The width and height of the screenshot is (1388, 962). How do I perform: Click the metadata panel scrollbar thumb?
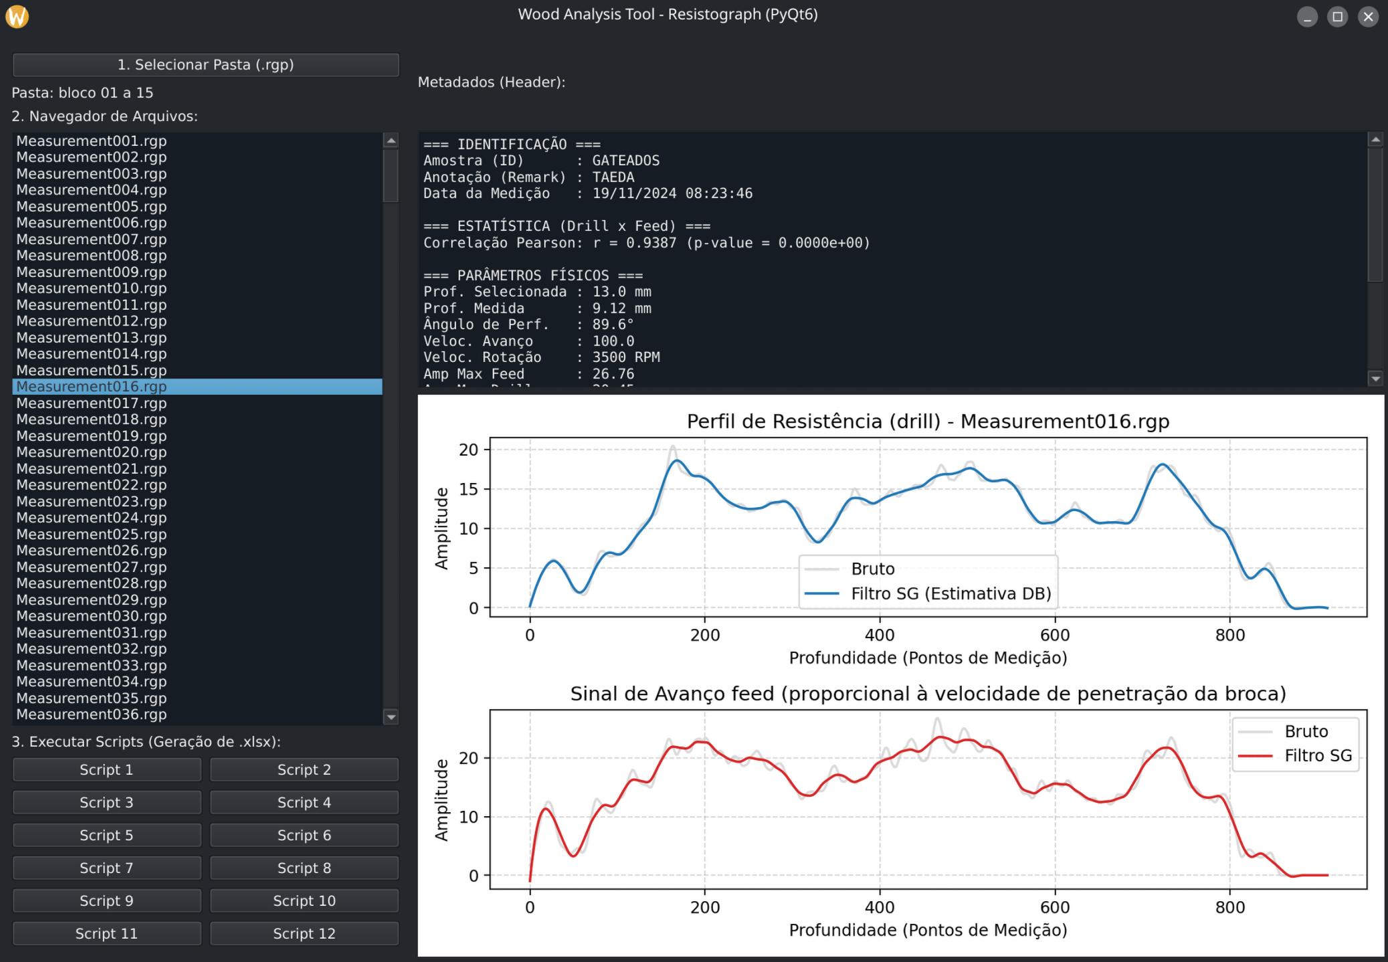(x=1375, y=214)
